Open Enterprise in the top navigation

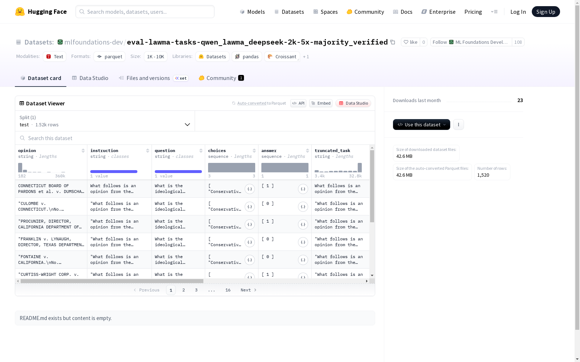tap(438, 12)
